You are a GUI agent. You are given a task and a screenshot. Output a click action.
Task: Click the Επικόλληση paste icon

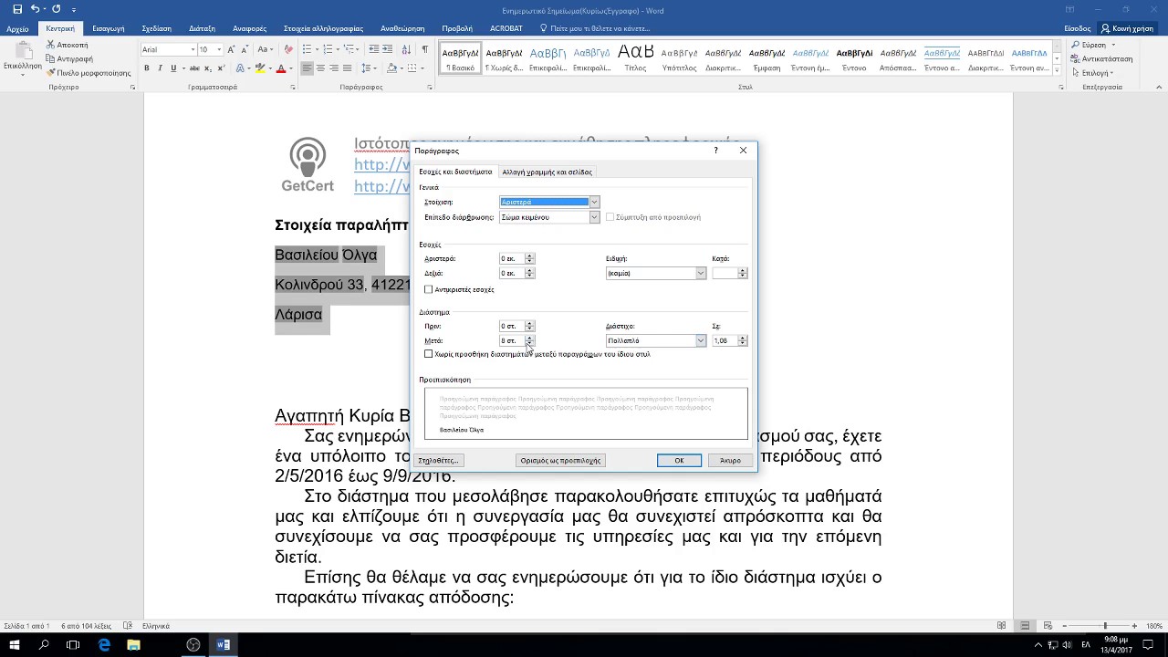[21, 50]
